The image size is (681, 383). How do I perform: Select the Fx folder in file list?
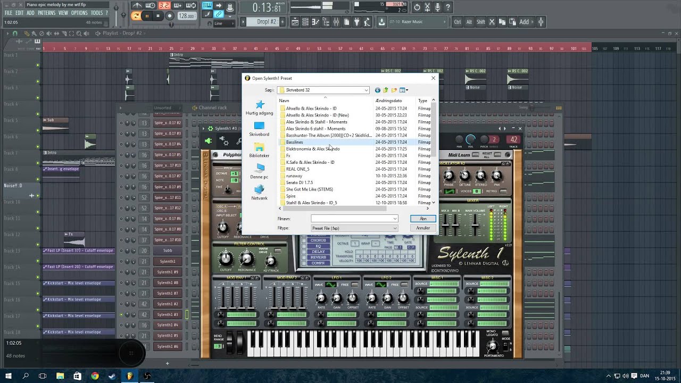pyautogui.click(x=288, y=156)
